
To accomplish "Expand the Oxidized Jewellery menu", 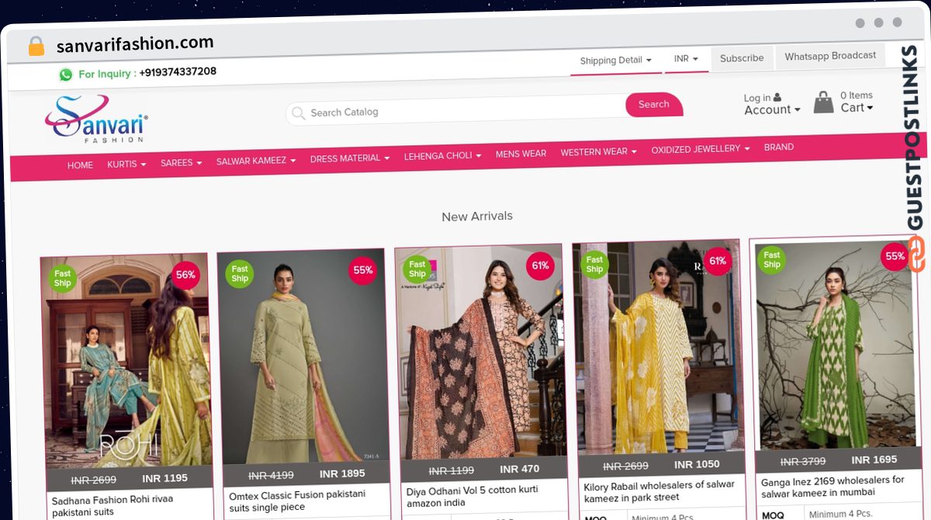I will (701, 149).
